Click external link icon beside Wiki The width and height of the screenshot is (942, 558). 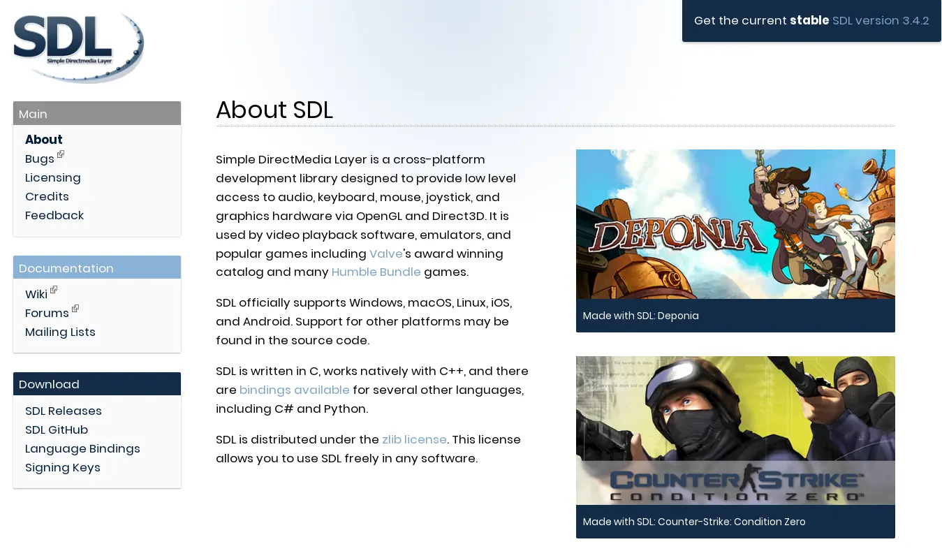[x=54, y=290]
